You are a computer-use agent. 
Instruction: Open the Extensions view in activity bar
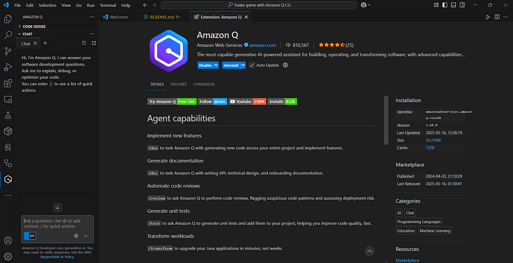(8, 83)
